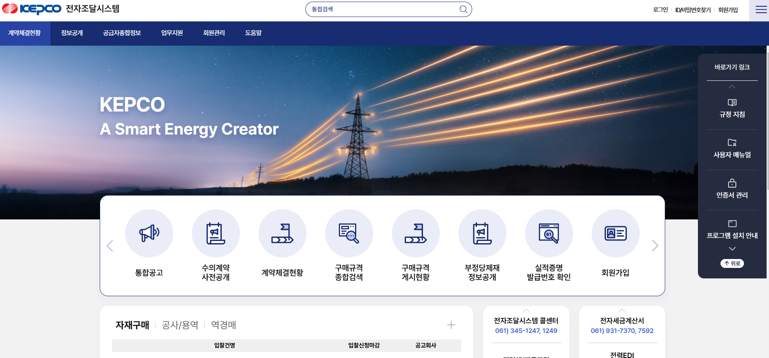The width and height of the screenshot is (769, 358).
Task: Click the 전력EDI text
Action: (622, 355)
